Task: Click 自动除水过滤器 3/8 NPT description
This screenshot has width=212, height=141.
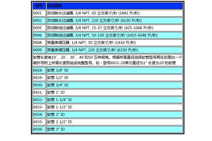Action: [115, 13]
